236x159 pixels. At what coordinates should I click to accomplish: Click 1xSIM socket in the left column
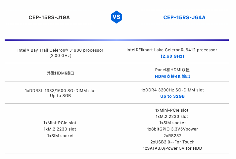click(60, 136)
